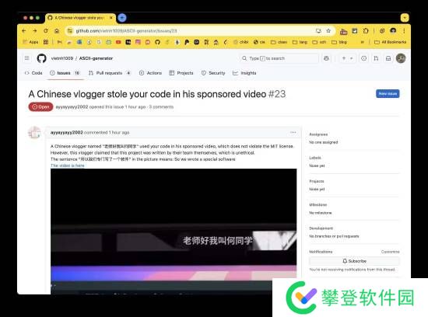Expand the 'class' bookmark folder
Screen dimensions: 428x317
pyautogui.click(x=279, y=42)
